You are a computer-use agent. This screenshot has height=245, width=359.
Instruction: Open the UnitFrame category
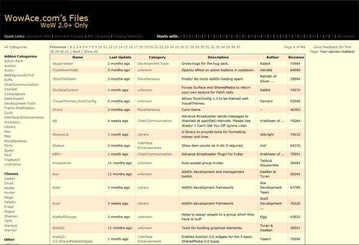[x=13, y=164]
